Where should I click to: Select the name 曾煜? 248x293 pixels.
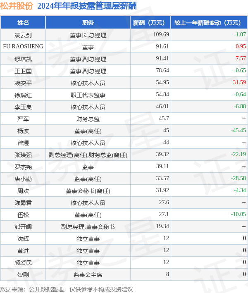[x=23, y=143]
